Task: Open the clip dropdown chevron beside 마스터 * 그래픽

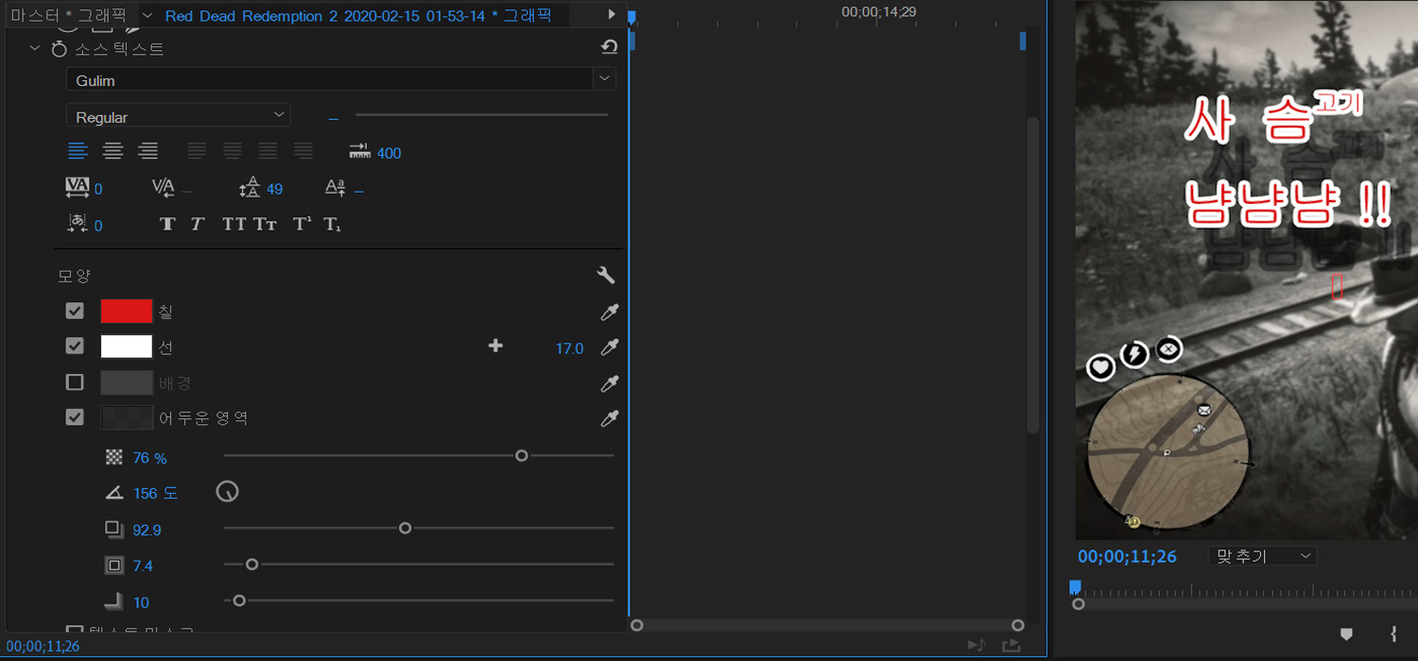Action: [147, 15]
